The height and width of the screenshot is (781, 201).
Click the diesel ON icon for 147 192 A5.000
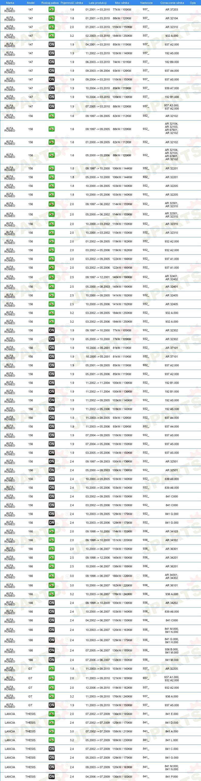(x=52, y=53)
